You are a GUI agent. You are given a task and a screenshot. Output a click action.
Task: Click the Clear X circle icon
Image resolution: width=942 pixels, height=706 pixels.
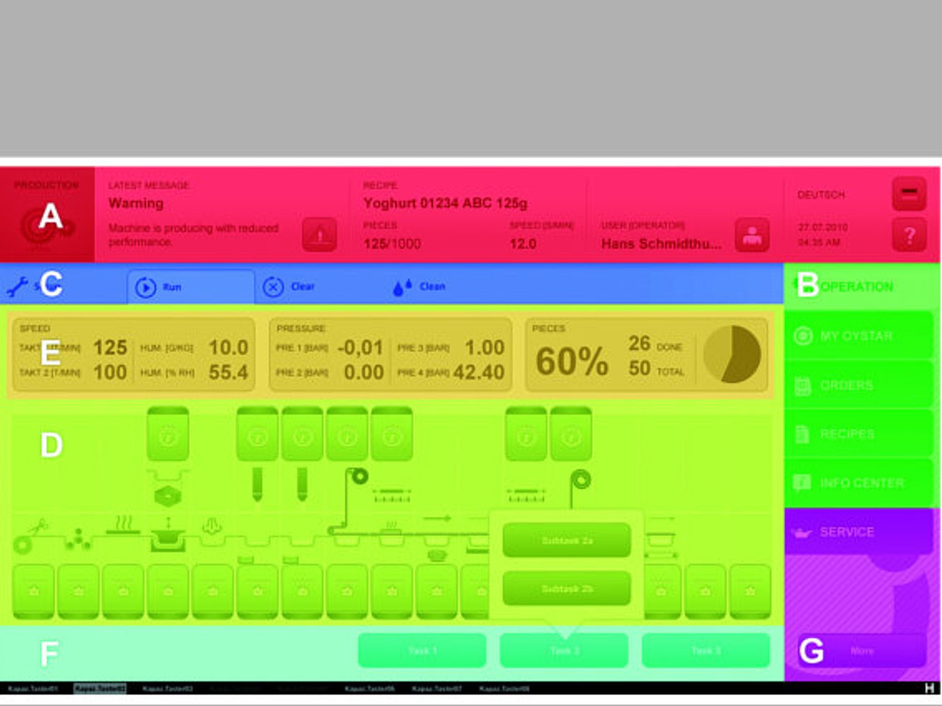(273, 287)
